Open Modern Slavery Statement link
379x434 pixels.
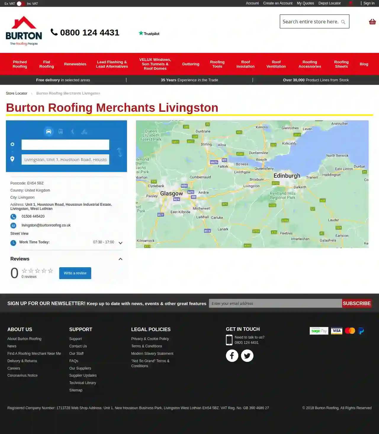pyautogui.click(x=152, y=354)
